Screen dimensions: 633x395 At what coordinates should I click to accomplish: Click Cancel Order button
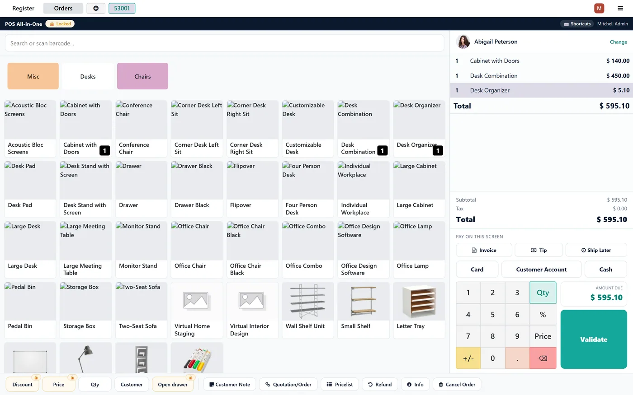tap(457, 385)
